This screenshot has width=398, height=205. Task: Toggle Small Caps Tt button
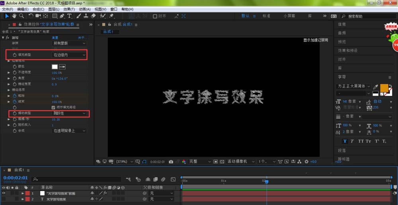click(x=368, y=141)
